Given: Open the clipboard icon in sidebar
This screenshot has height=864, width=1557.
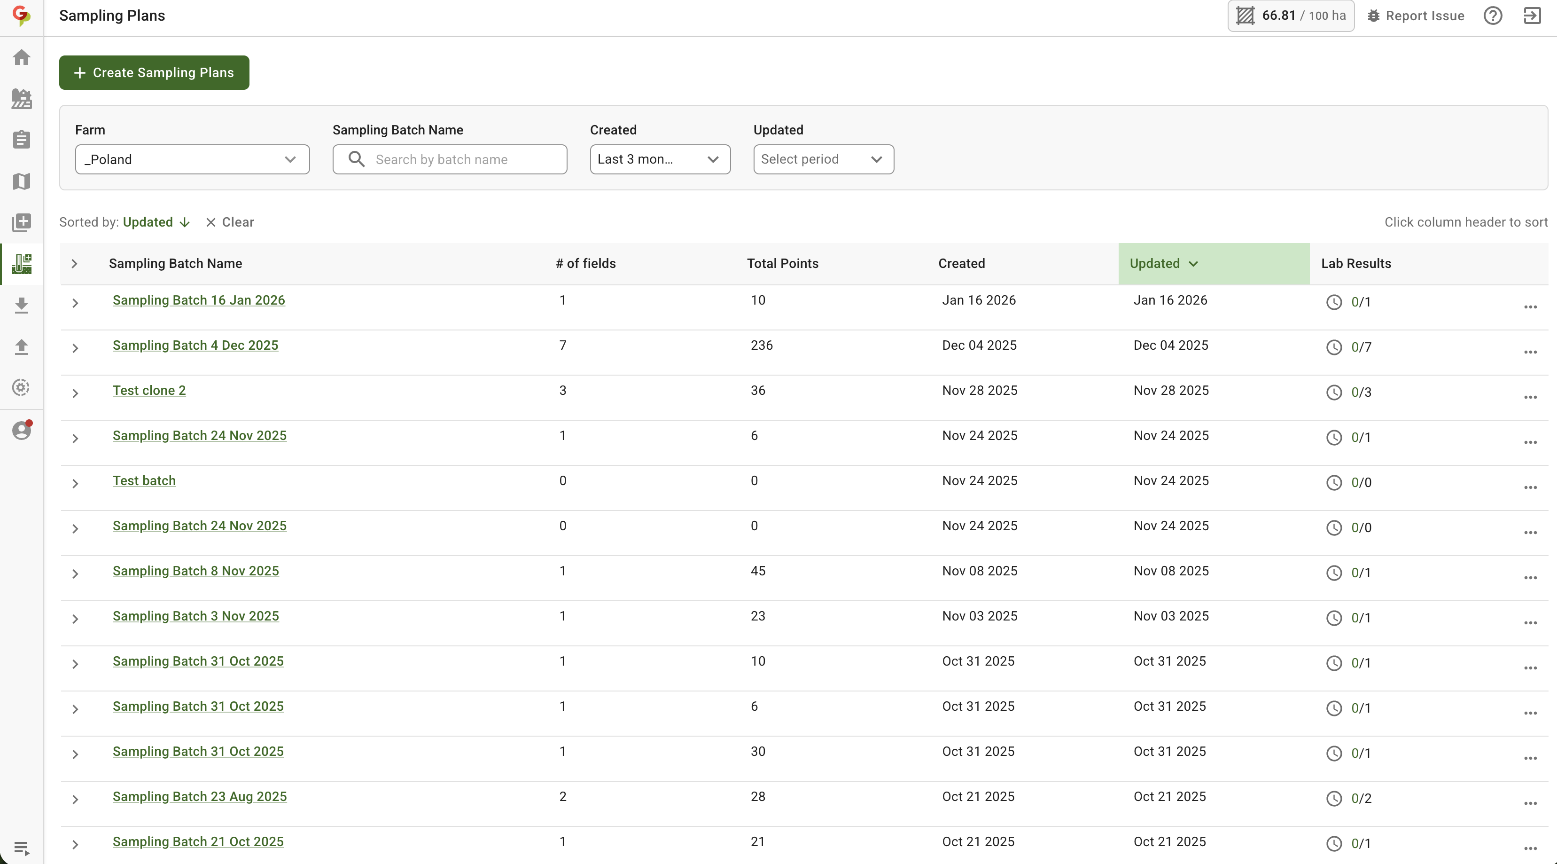Looking at the screenshot, I should point(22,140).
